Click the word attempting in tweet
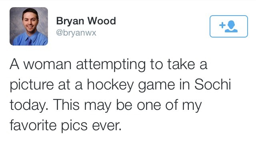The width and height of the screenshot is (256, 147). point(110,65)
